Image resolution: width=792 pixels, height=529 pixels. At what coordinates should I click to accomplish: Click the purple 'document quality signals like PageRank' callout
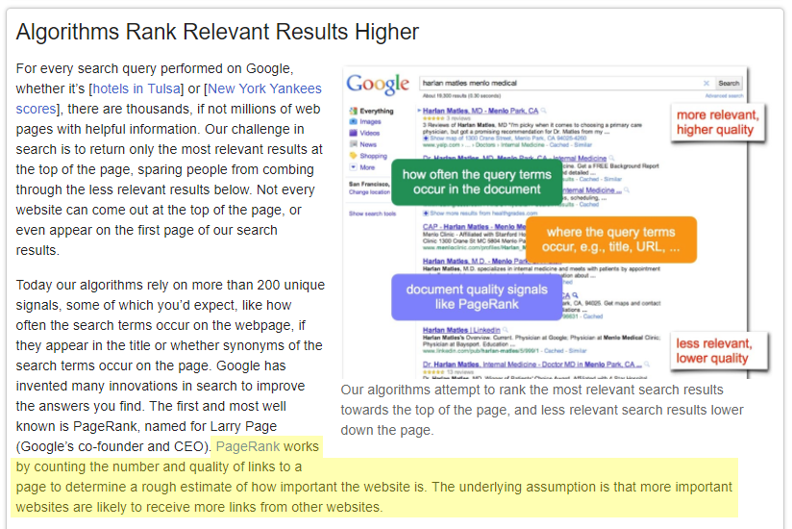point(477,297)
